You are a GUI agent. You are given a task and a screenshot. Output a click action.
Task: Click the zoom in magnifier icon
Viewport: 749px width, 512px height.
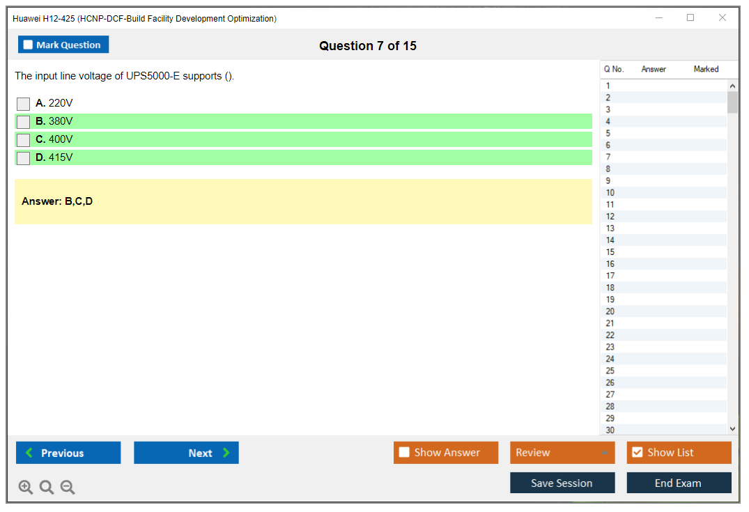25,488
